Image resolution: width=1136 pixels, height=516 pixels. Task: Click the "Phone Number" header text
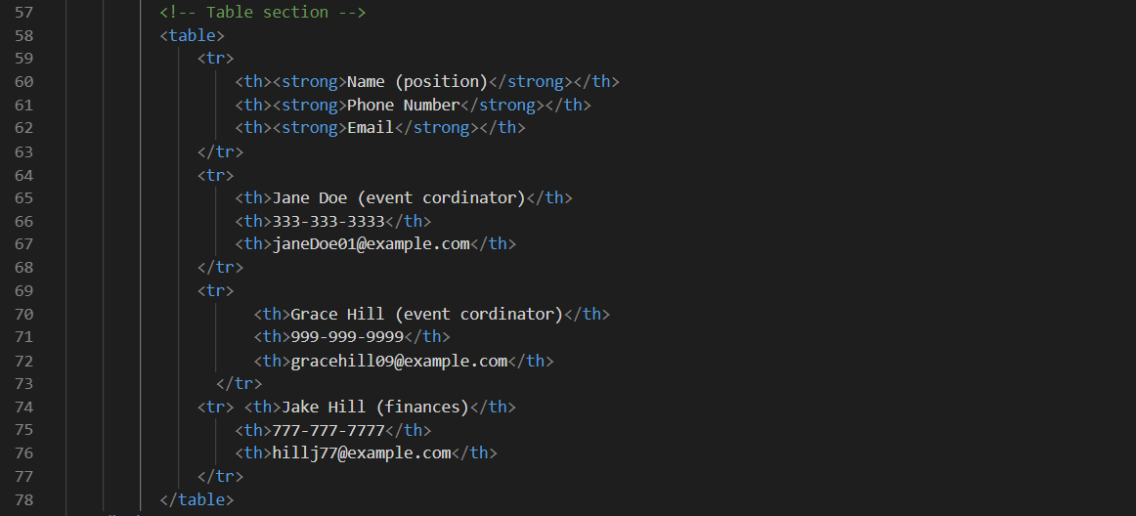point(403,105)
